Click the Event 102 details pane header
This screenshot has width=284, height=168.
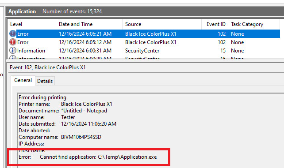click(48, 67)
